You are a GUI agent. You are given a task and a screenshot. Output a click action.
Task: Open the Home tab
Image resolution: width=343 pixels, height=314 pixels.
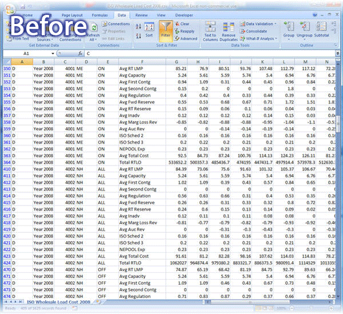coord(27,15)
